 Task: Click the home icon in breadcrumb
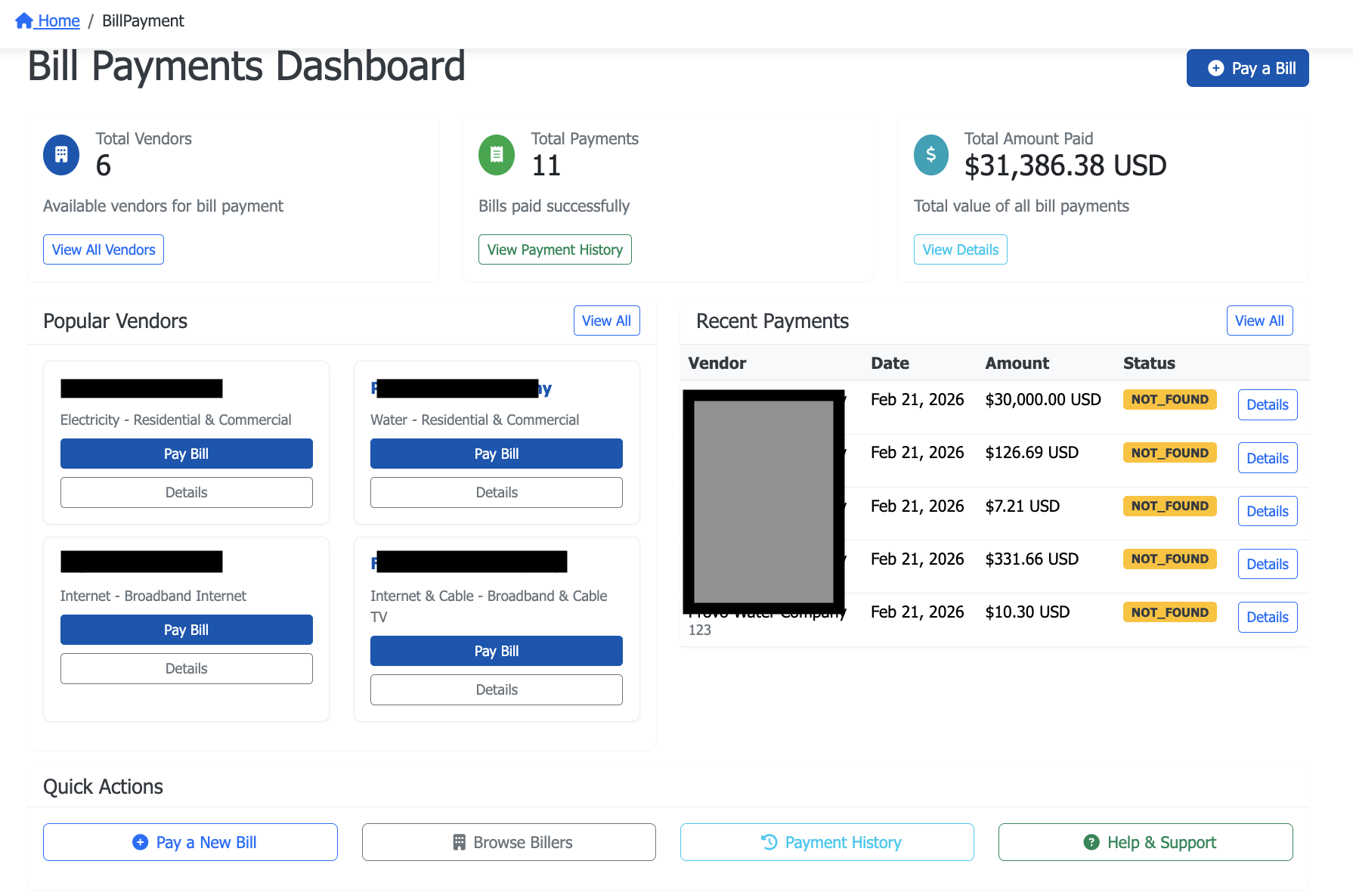[24, 21]
